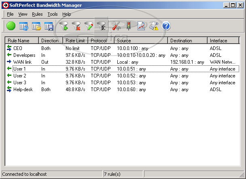Screen dimensions: 246x179
Task: Click the delete rule funnel icon
Action: [76, 27]
